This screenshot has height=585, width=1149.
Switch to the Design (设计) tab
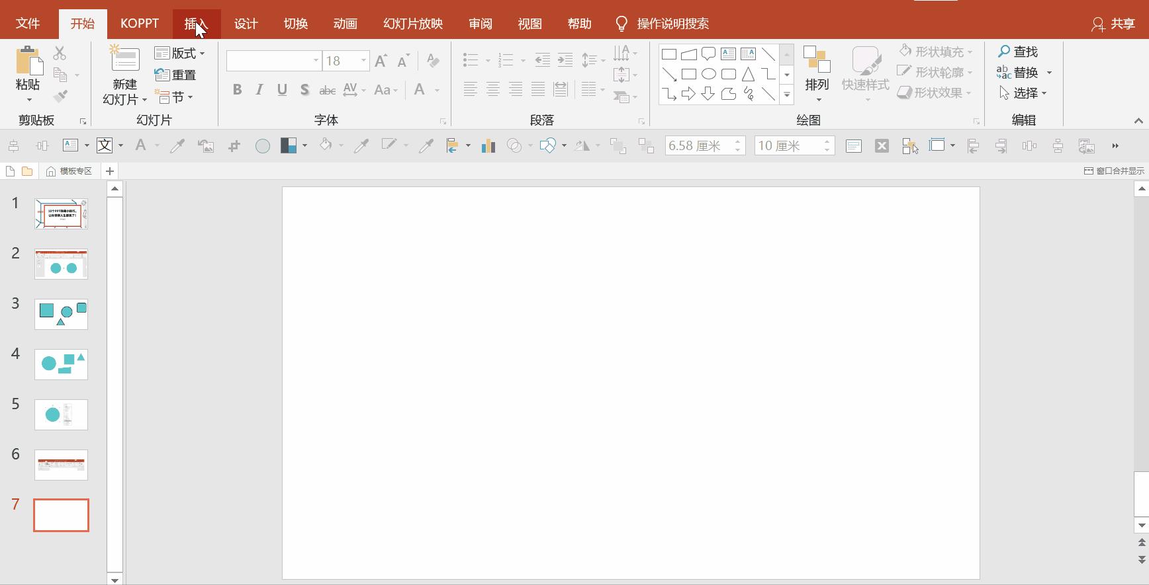tap(246, 24)
